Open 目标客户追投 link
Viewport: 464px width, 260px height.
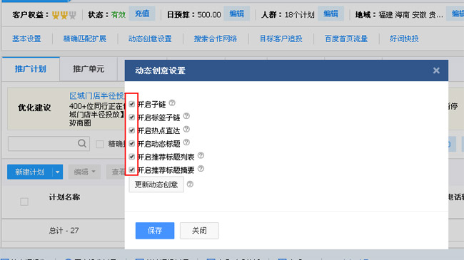(x=281, y=38)
